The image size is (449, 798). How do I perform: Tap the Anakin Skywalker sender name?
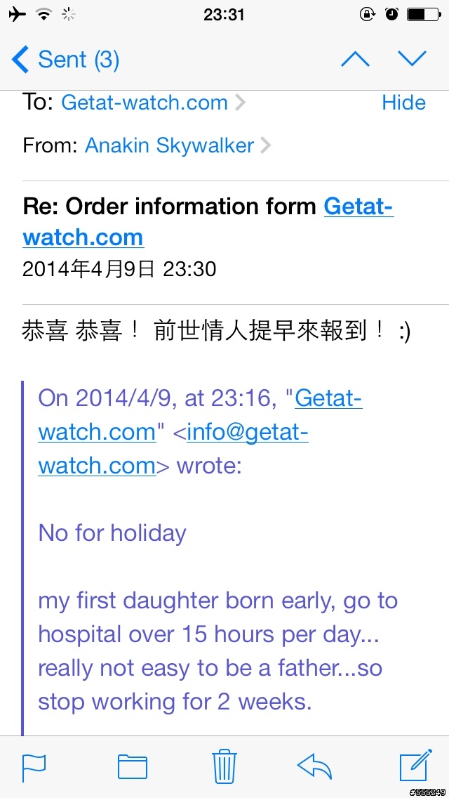pos(169,146)
